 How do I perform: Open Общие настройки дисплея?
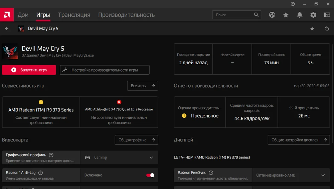click(x=299, y=140)
